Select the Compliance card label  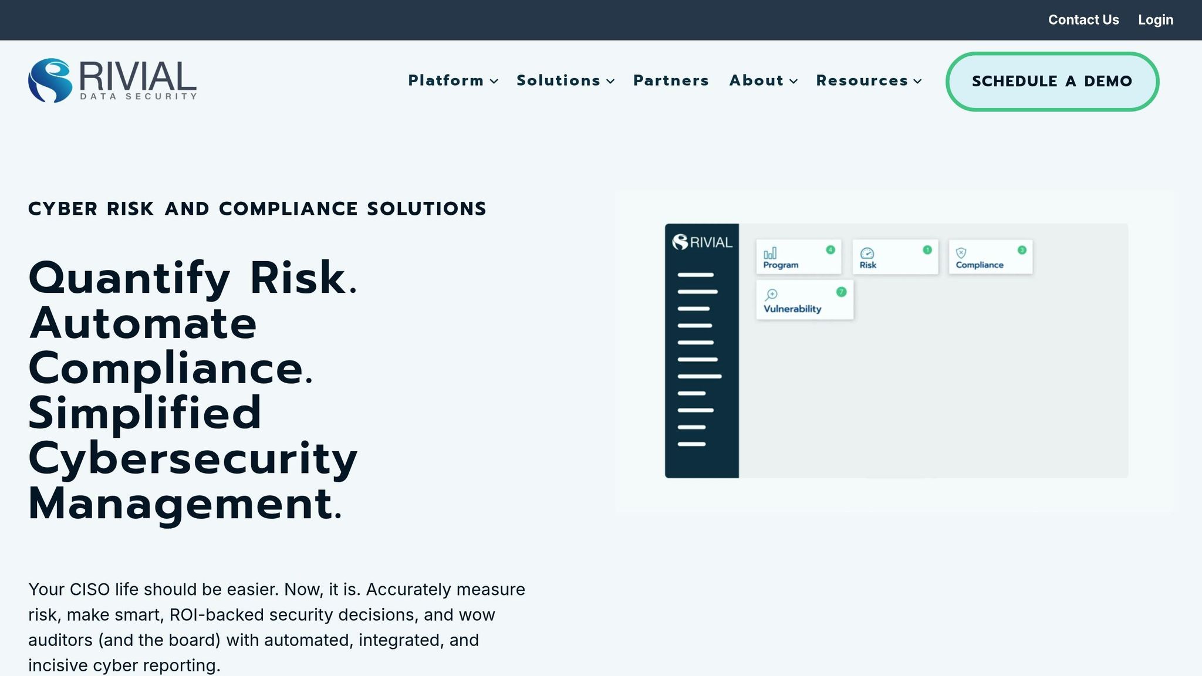click(x=980, y=265)
